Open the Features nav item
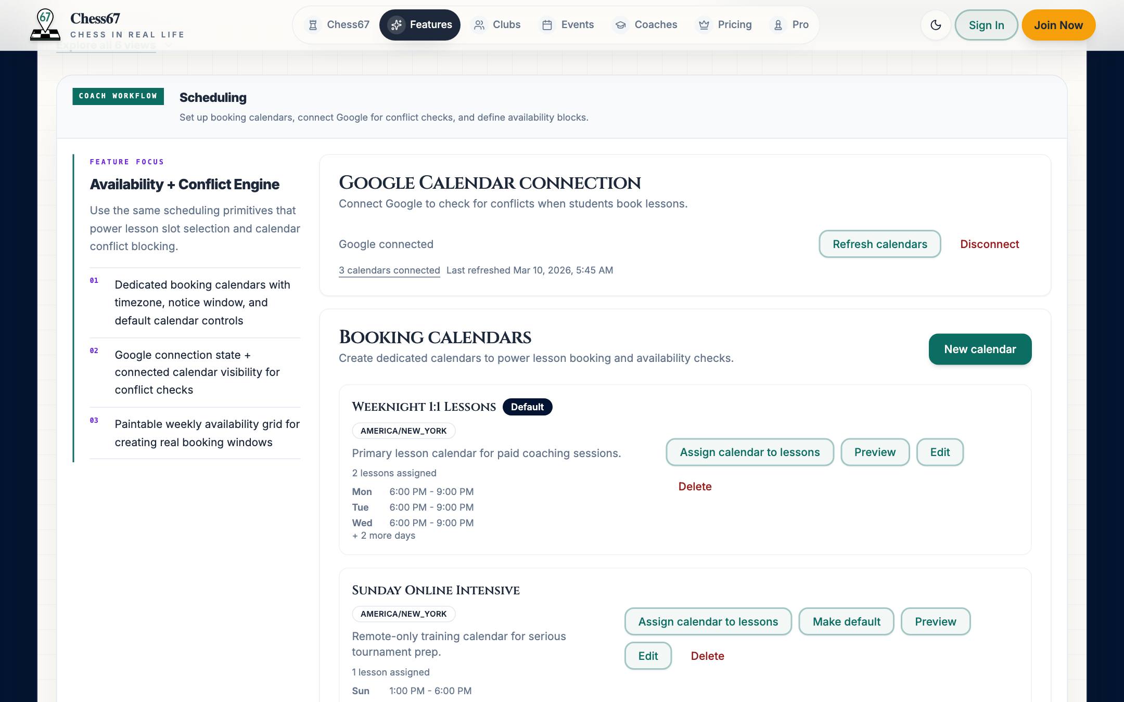 coord(420,25)
